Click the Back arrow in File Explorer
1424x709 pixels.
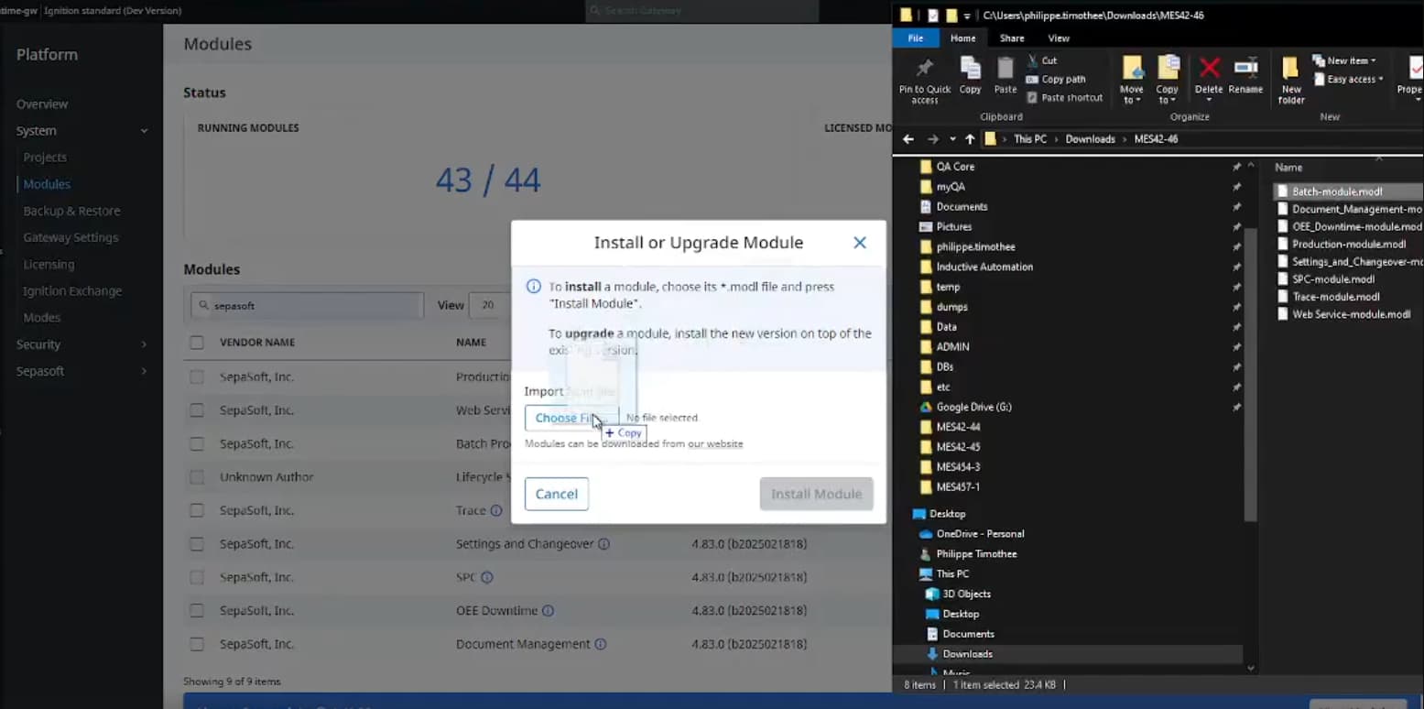908,139
